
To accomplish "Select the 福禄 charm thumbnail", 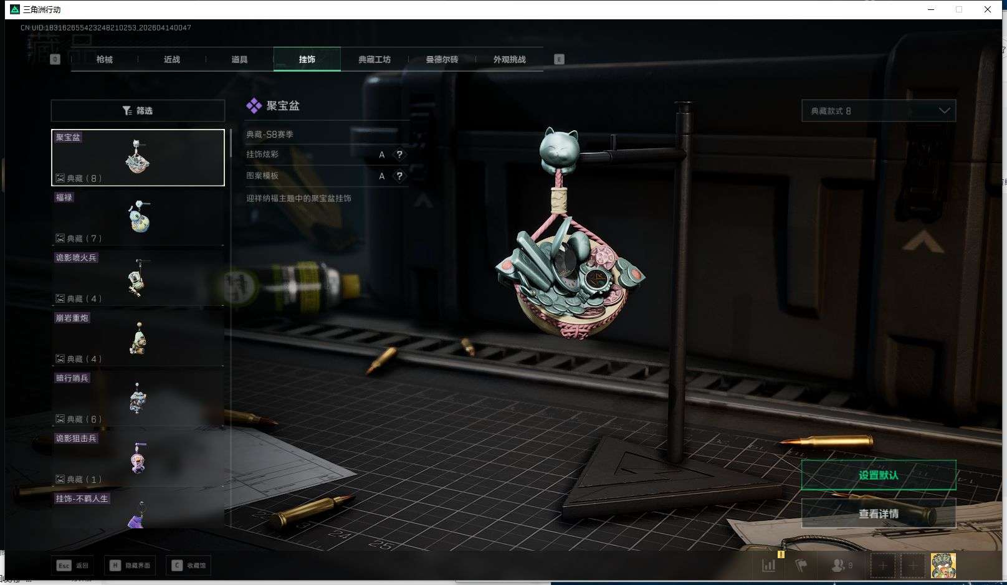I will click(138, 217).
